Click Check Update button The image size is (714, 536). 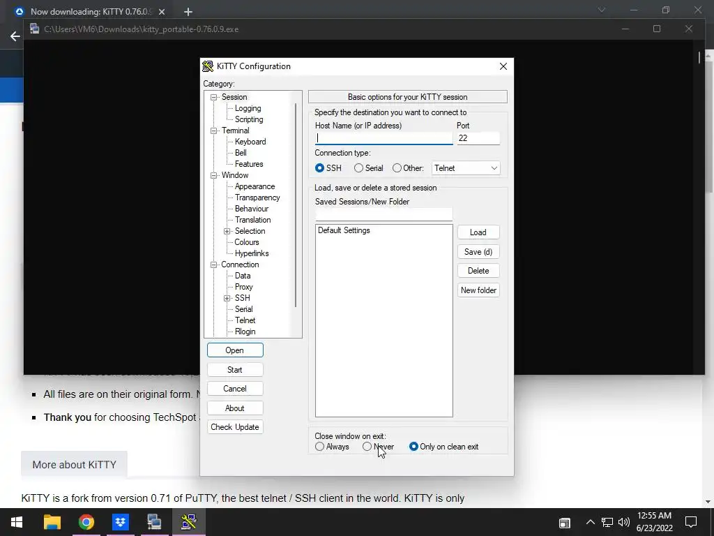tap(235, 427)
